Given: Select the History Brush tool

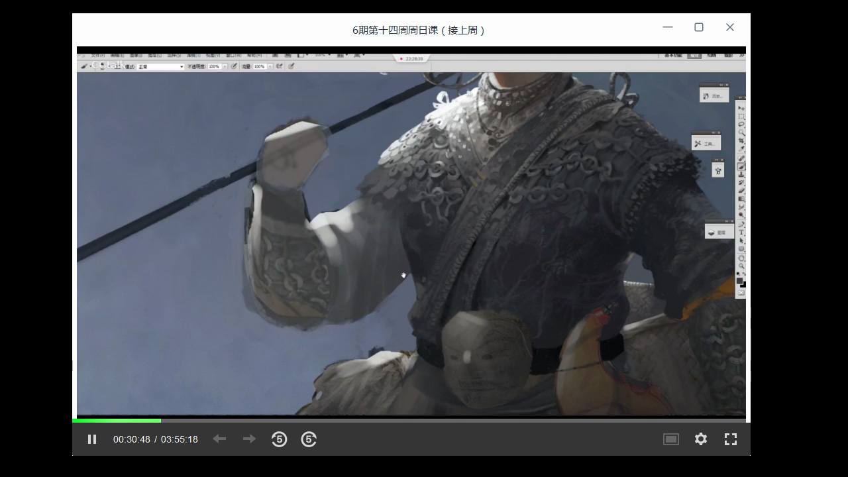Looking at the screenshot, I should pos(741,182).
